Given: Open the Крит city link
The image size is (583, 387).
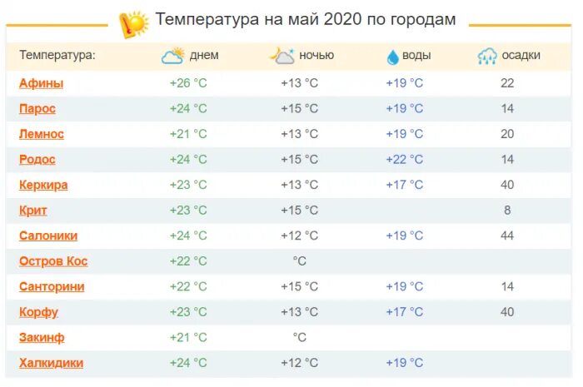Looking at the screenshot, I should coord(33,211).
